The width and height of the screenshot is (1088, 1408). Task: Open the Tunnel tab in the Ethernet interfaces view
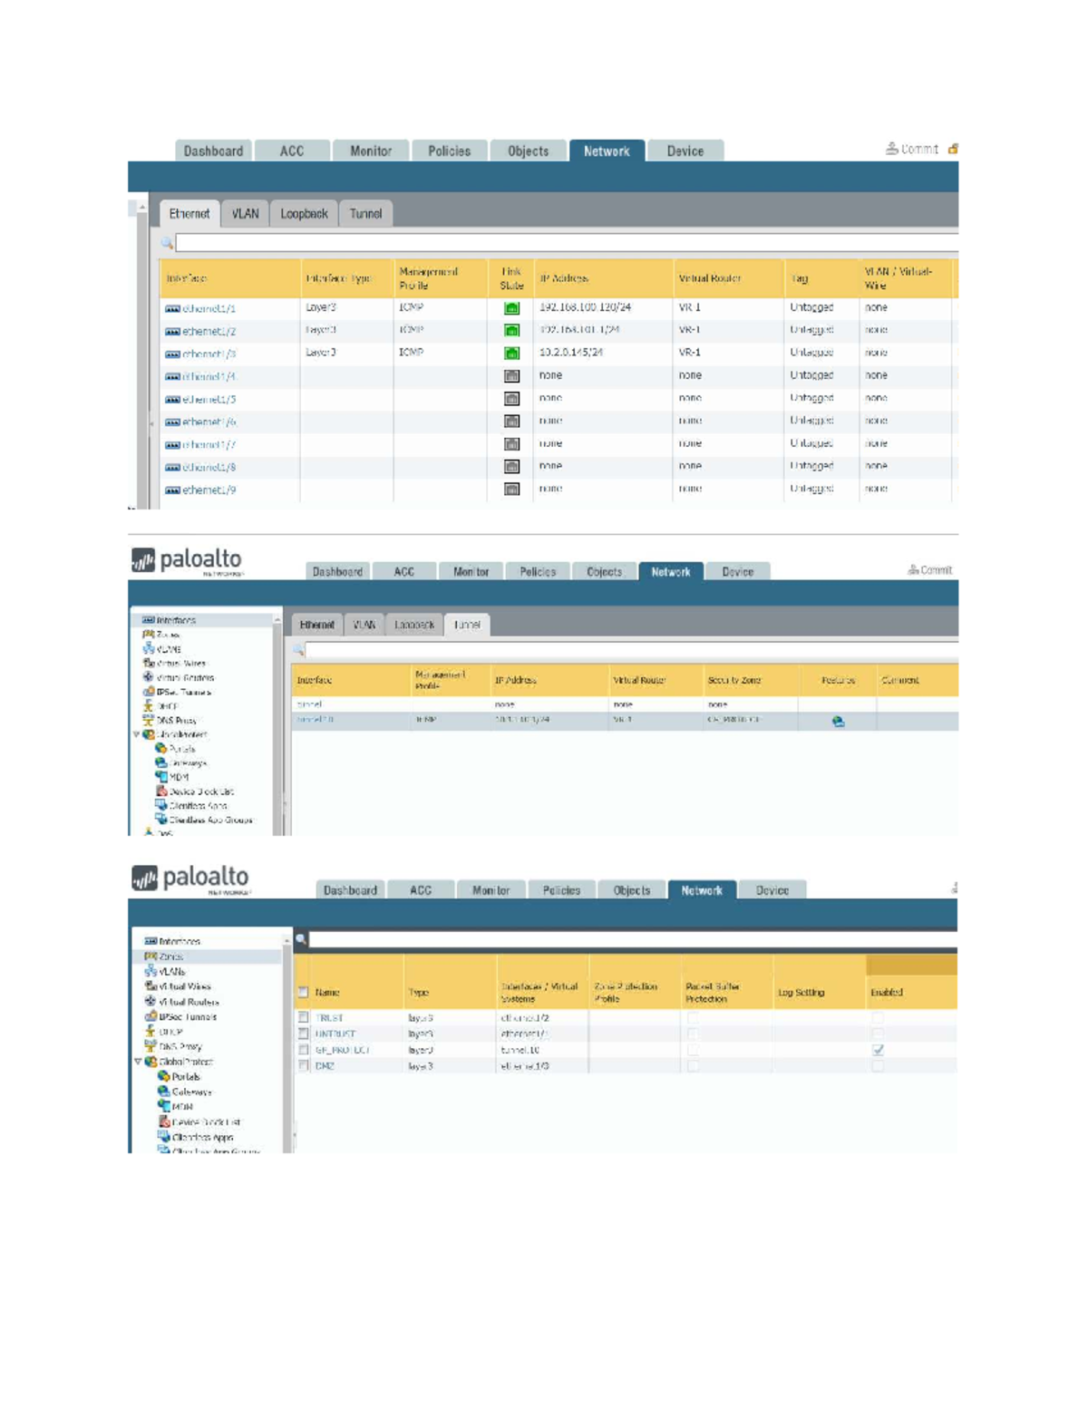365,214
